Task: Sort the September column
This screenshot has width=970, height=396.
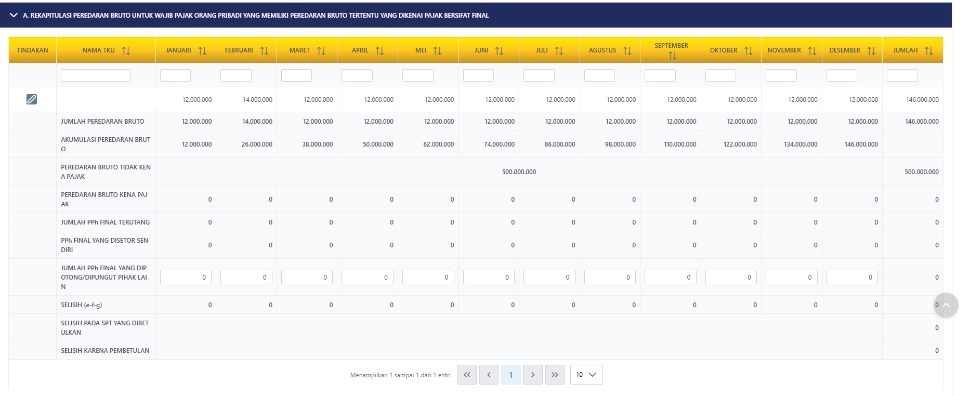Action: [672, 56]
